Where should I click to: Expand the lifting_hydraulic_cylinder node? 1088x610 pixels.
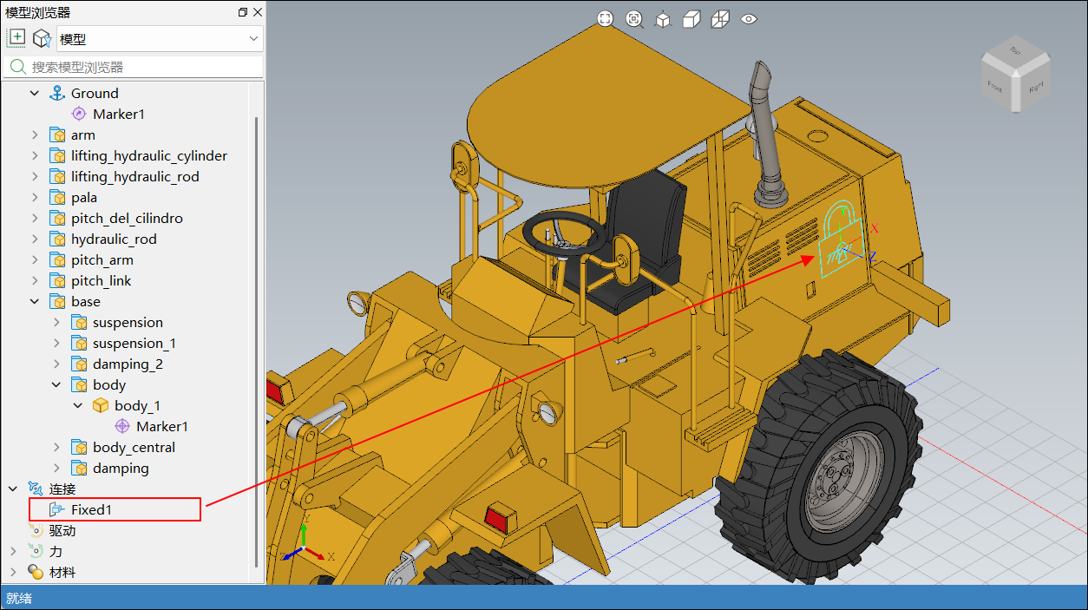point(35,156)
